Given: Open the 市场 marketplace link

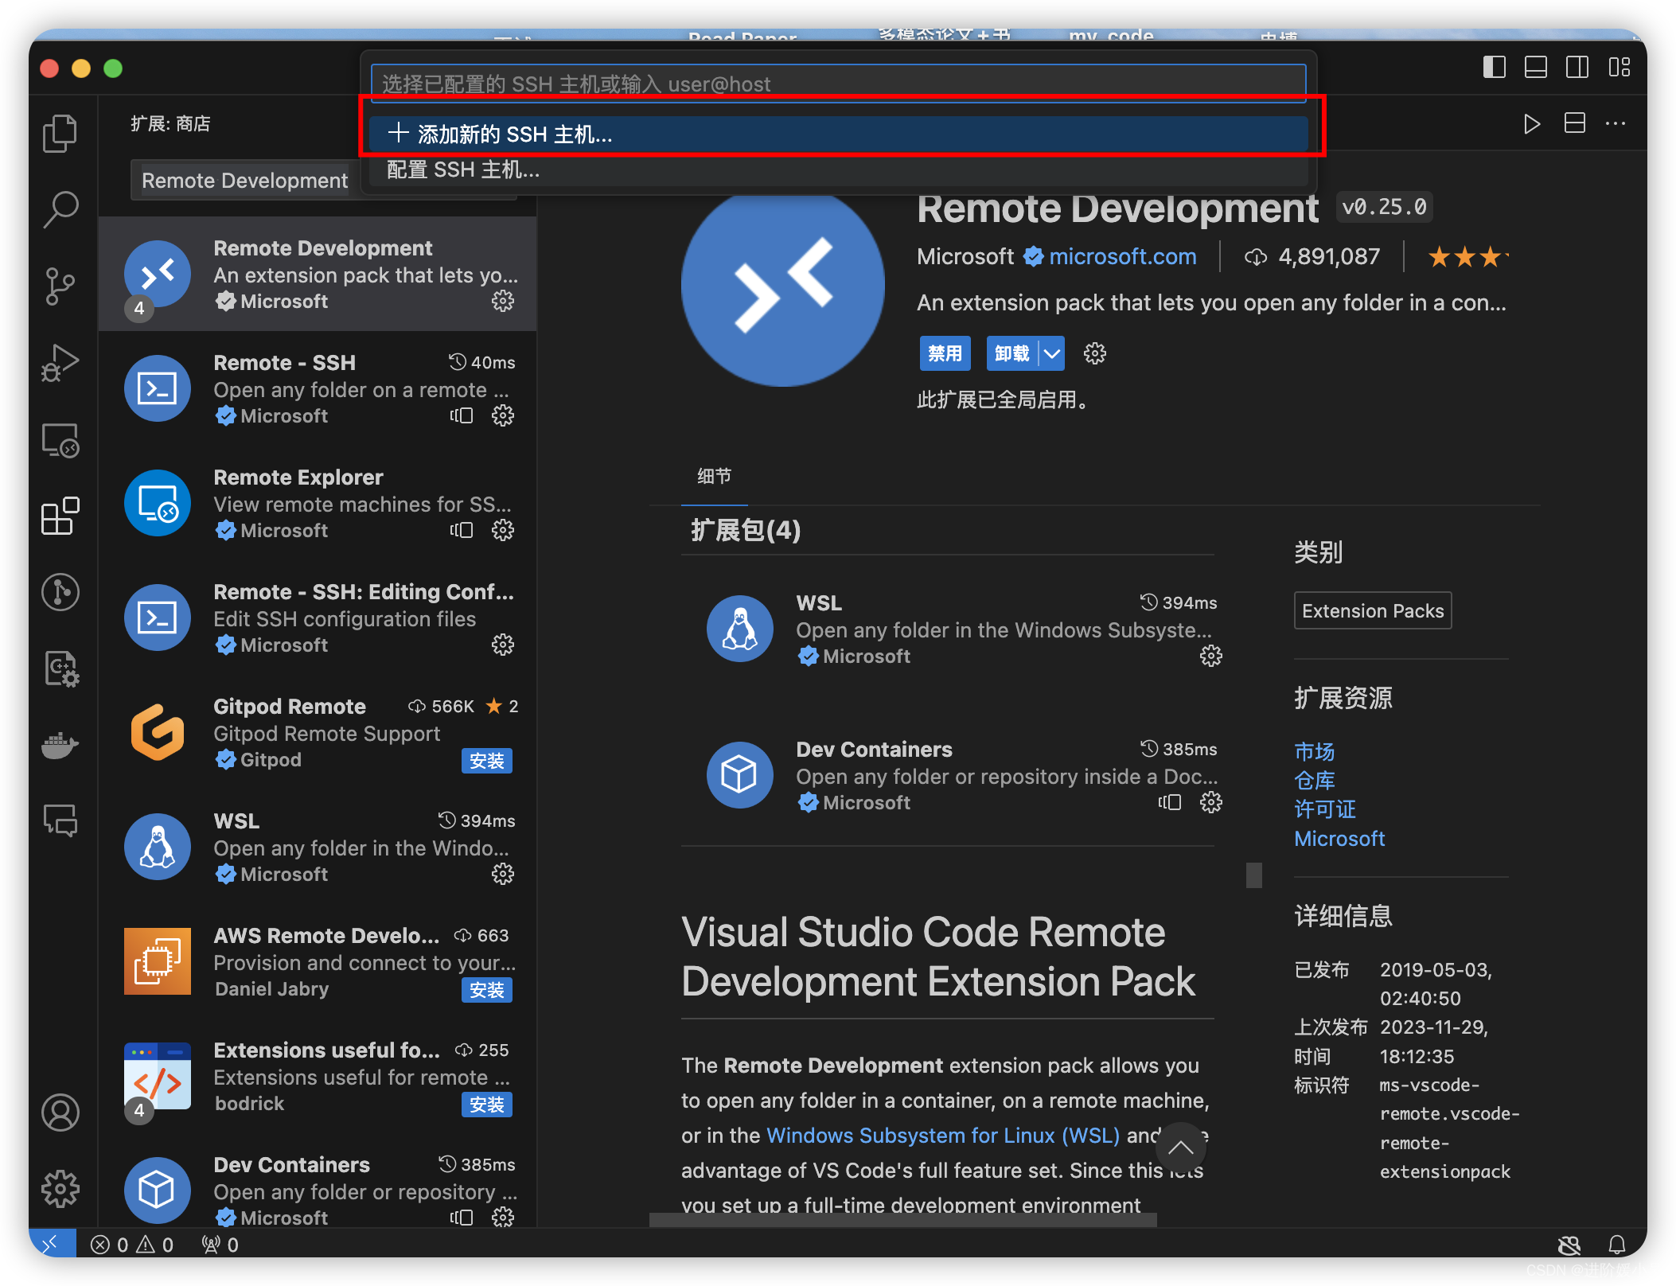Looking at the screenshot, I should (x=1314, y=751).
